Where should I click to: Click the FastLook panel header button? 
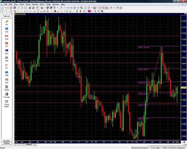click(7, 16)
